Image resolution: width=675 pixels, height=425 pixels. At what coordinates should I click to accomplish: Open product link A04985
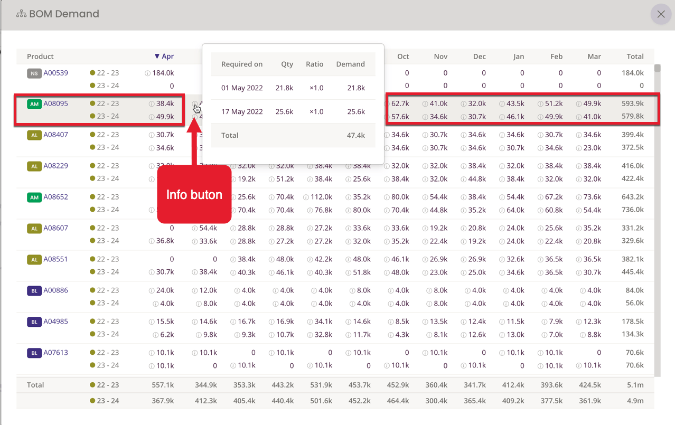click(x=55, y=322)
